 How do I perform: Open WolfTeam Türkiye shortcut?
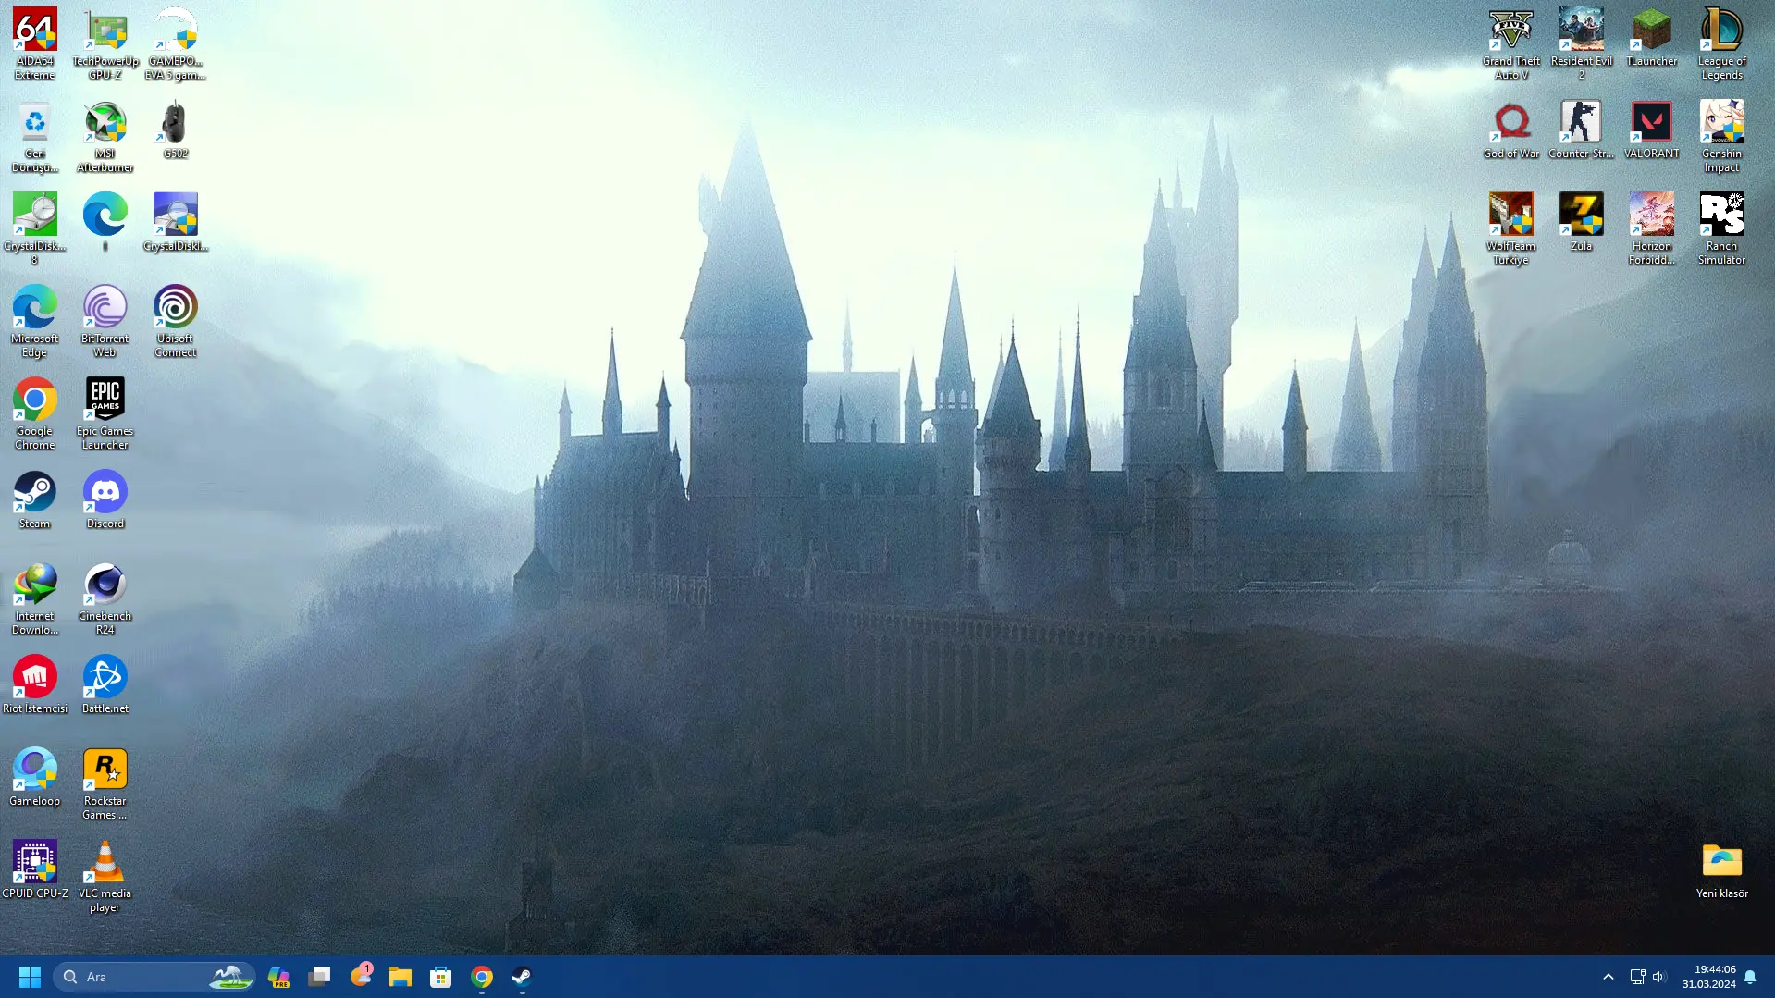[1511, 229]
